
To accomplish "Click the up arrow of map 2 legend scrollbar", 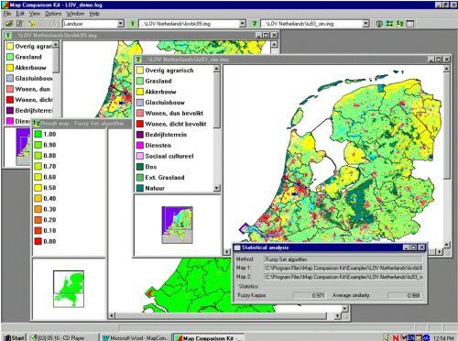I will click(216, 69).
